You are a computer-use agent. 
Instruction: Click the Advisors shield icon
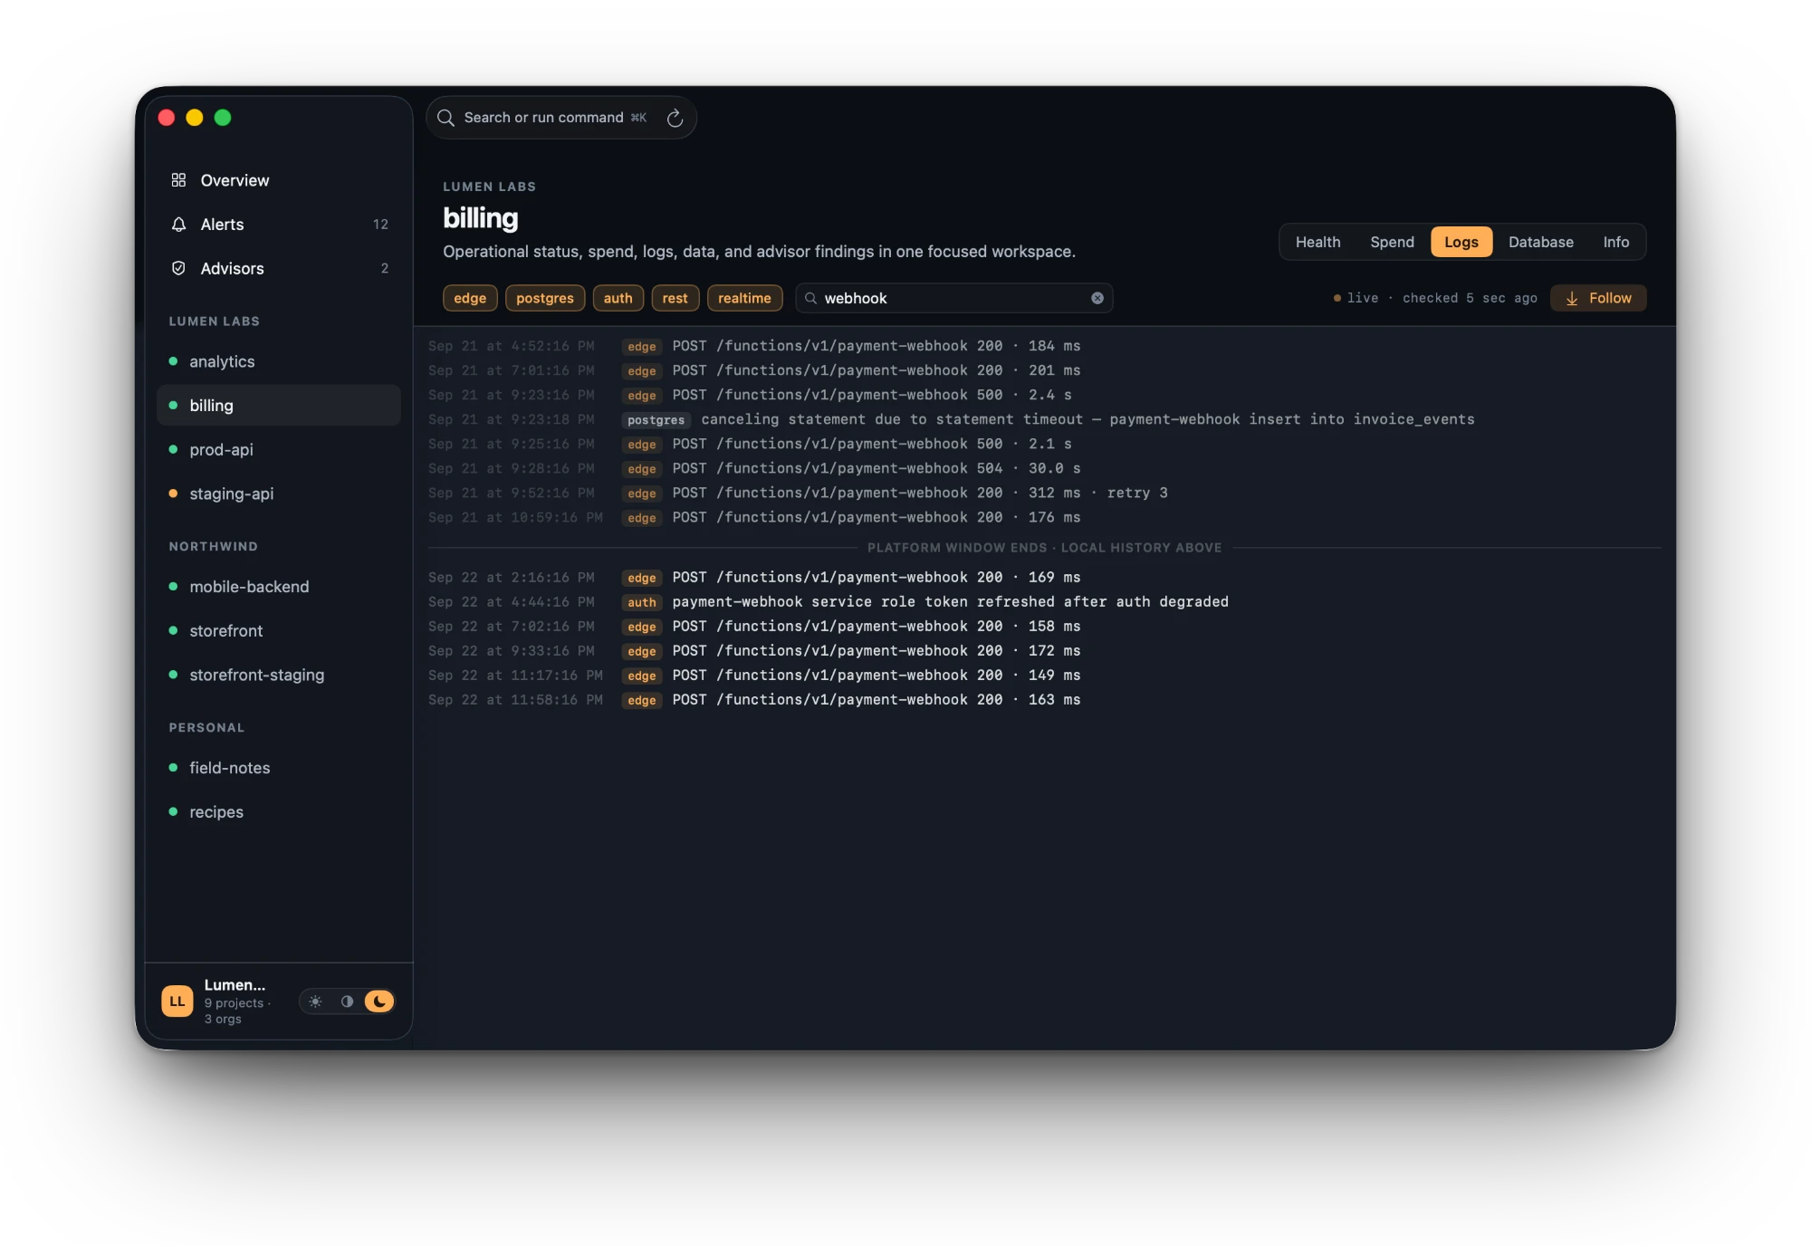tap(178, 268)
